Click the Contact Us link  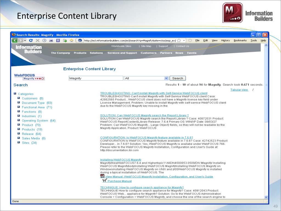click(182, 46)
